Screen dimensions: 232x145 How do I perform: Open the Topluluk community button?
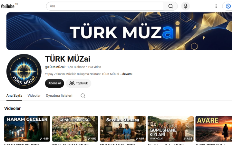point(79,83)
